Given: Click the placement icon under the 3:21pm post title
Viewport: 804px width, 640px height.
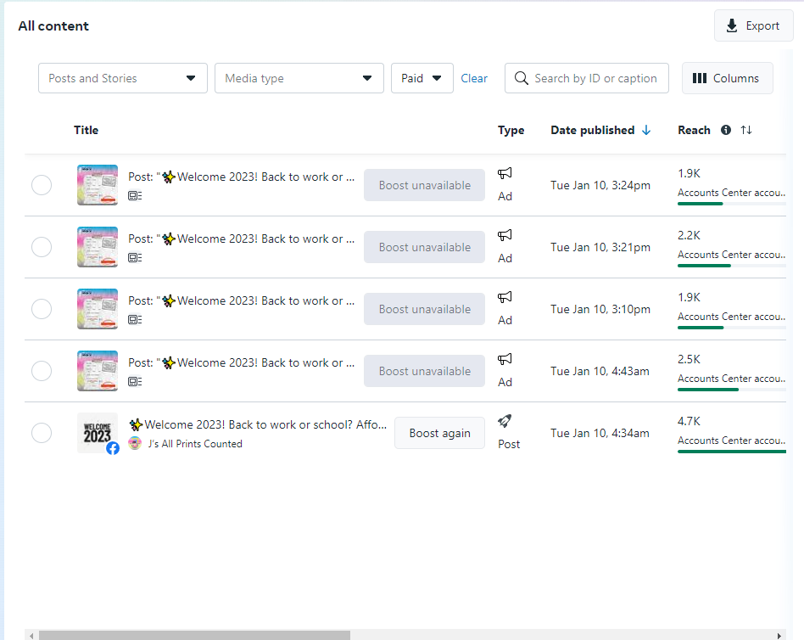Looking at the screenshot, I should tap(135, 258).
